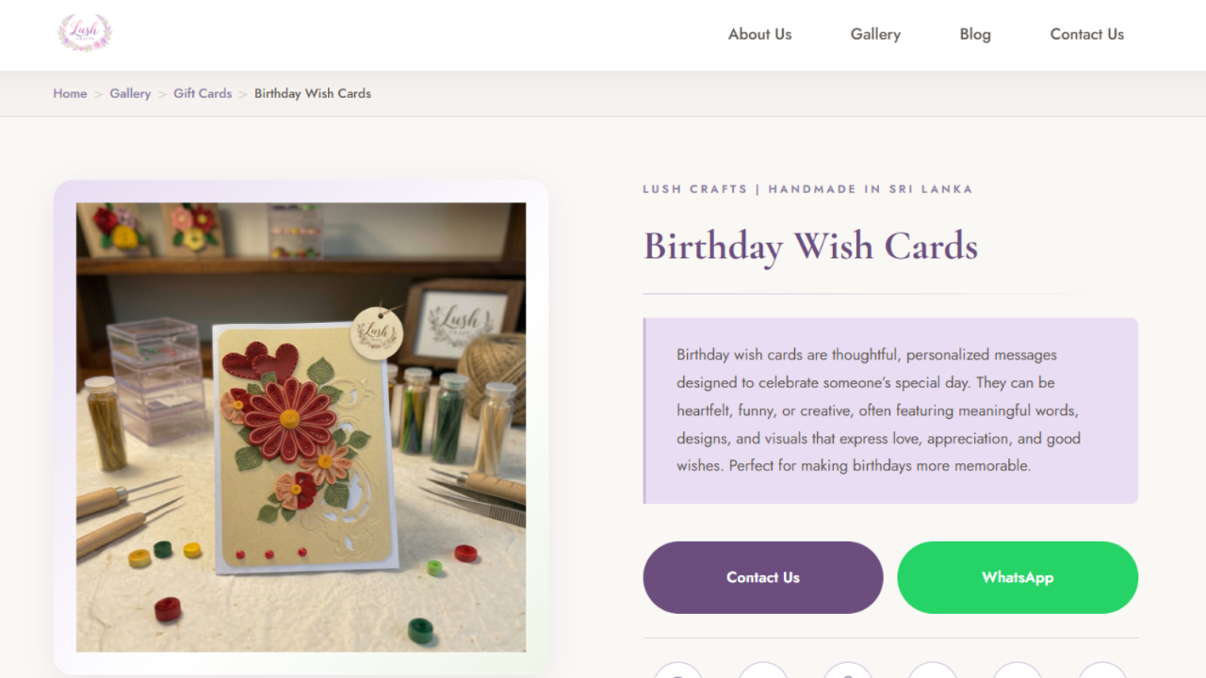1206x678 pixels.
Task: Navigate home via the Home breadcrumb
Action: click(70, 93)
